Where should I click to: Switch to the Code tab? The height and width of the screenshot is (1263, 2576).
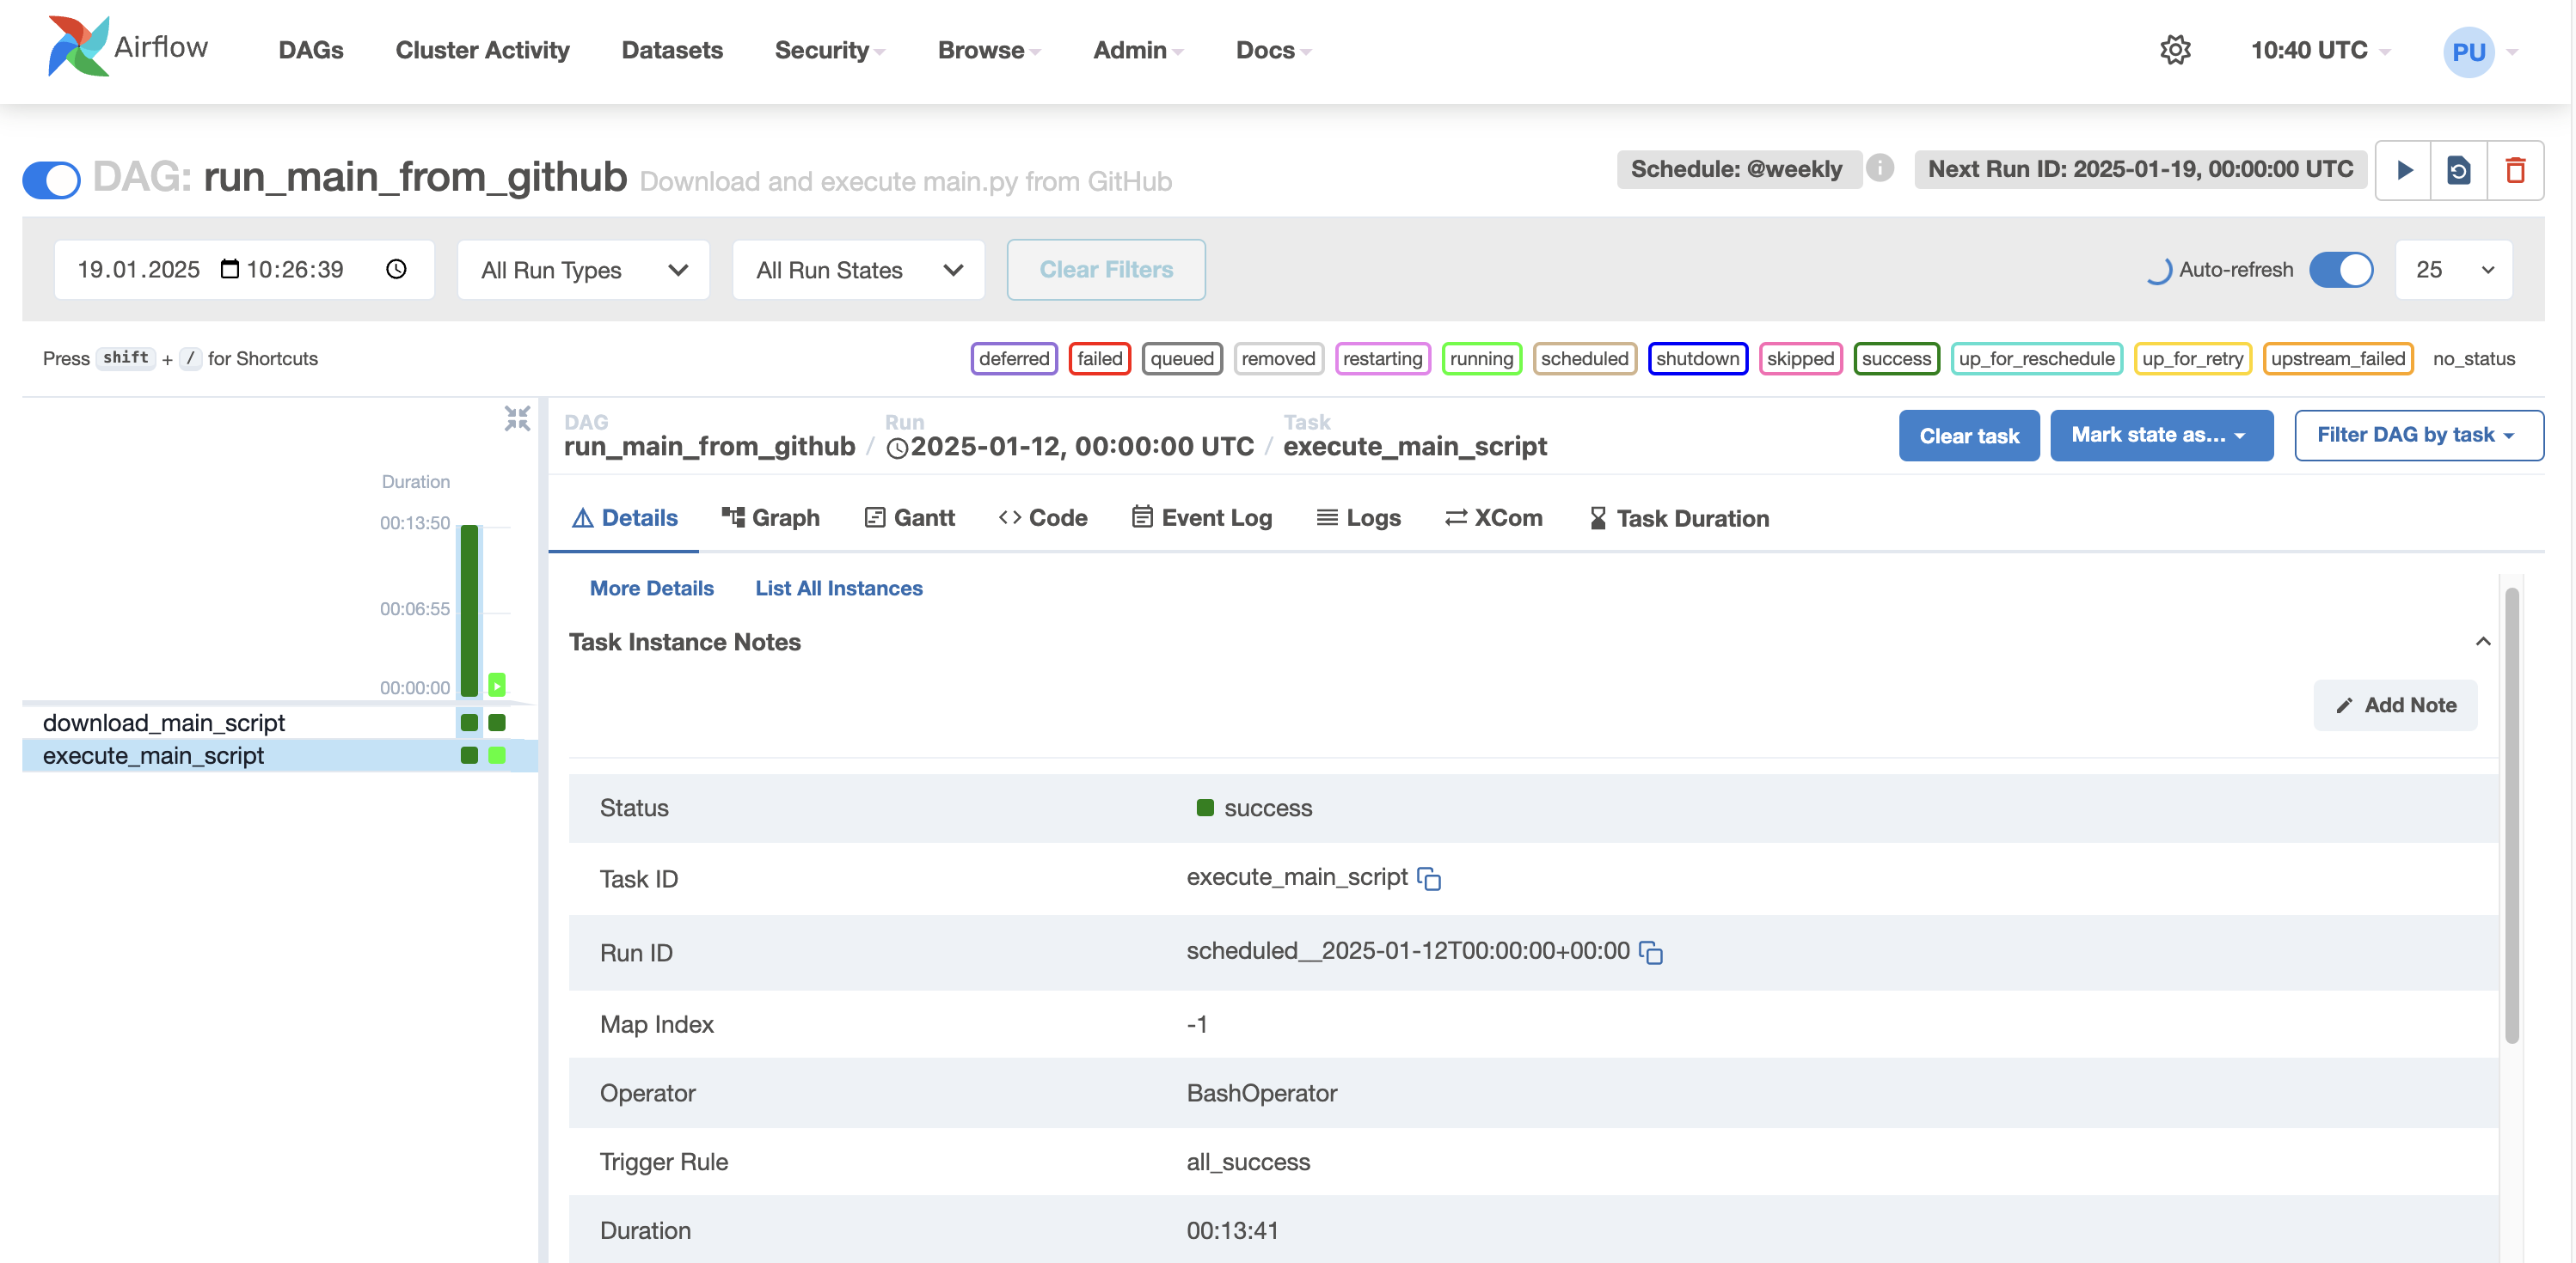1043,517
